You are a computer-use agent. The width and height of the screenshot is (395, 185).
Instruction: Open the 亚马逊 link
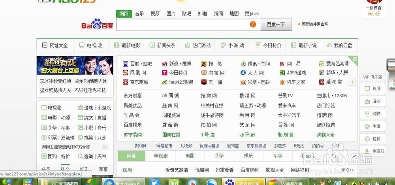pyautogui.click(x=247, y=135)
